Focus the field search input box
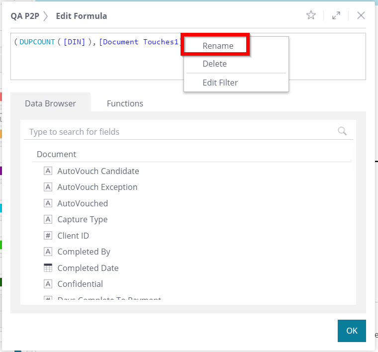Image resolution: width=378 pixels, height=352 pixels. coord(179,132)
